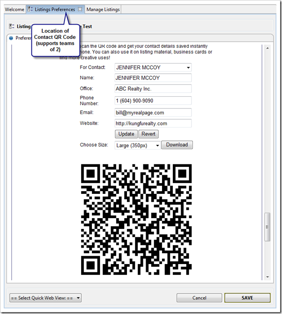The width and height of the screenshot is (282, 314).
Task: Click the Cancel button
Action: [x=199, y=298]
